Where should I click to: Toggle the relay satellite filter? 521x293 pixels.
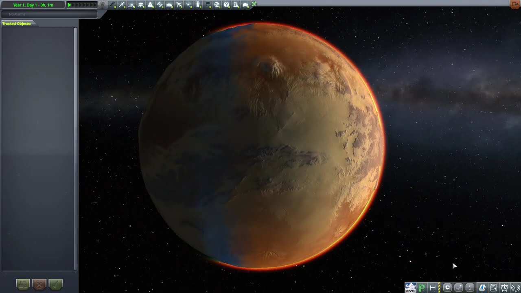click(189, 4)
